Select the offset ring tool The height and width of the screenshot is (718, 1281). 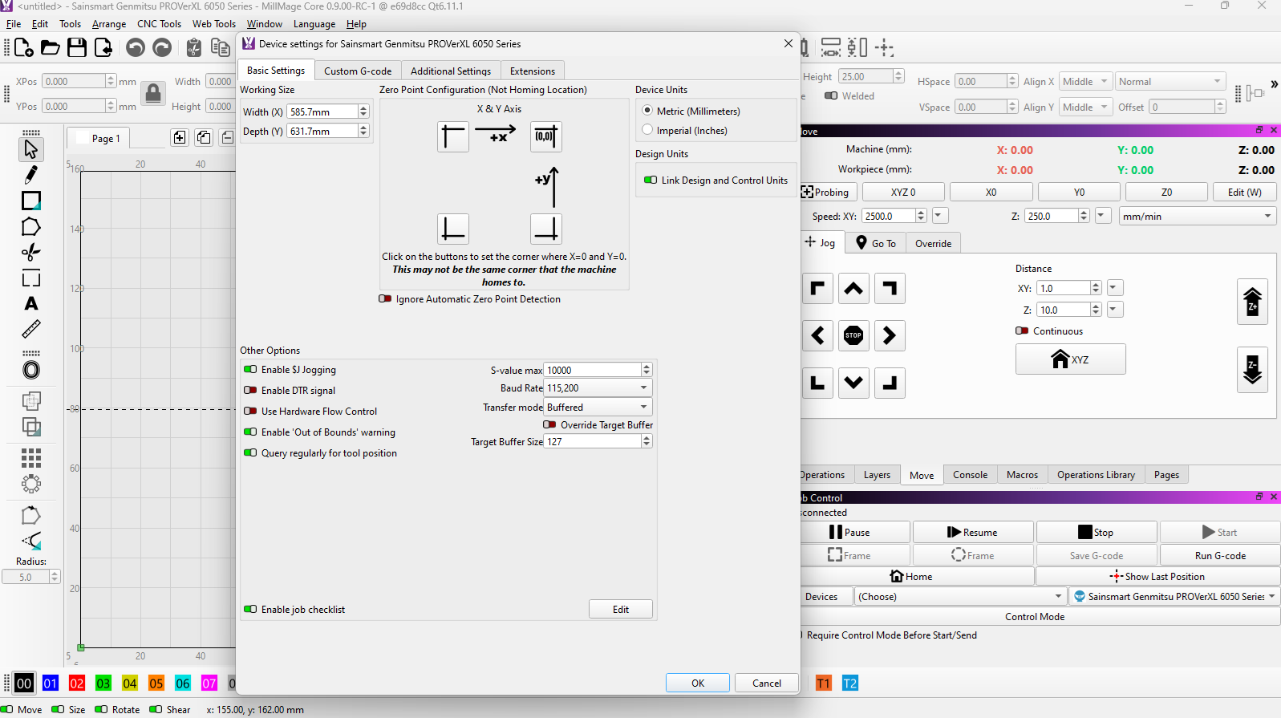tap(31, 370)
